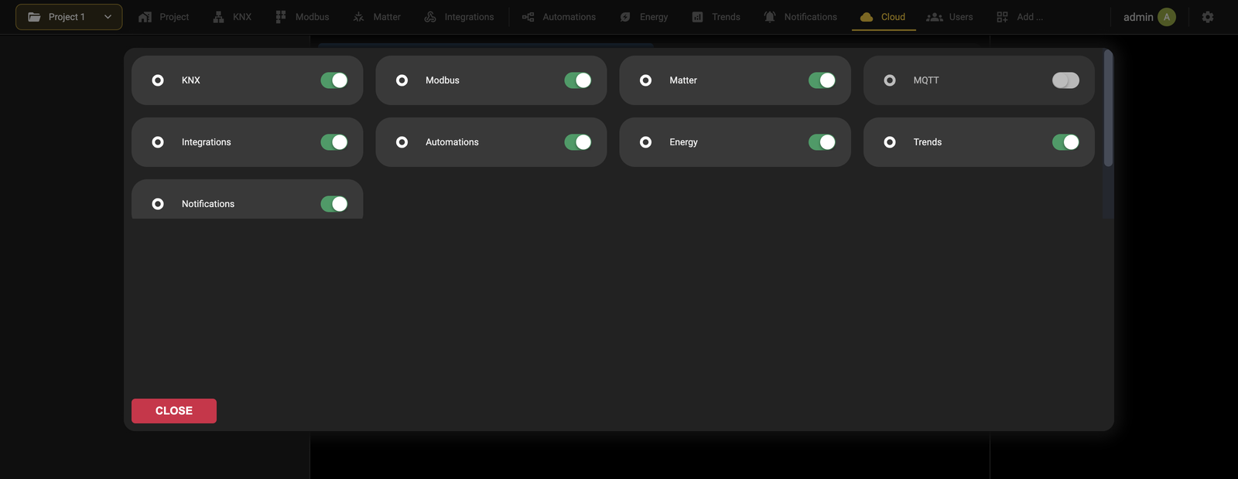Click the Energy leaf icon in navbar
Viewport: 1238px width, 479px height.
click(625, 17)
